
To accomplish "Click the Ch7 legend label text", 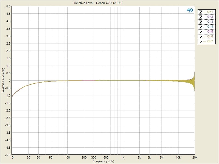I will tap(210, 42).
